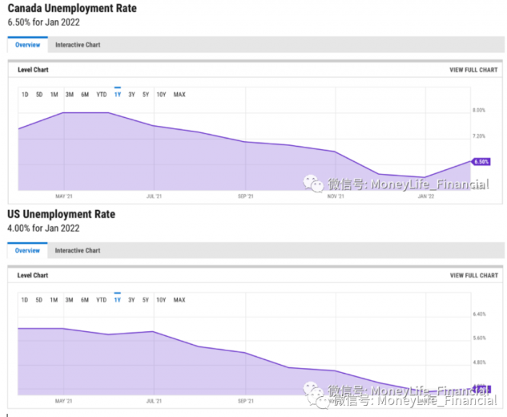The image size is (507, 417).
Task: Set Canada chart range to 1D
Action: [x=25, y=95]
